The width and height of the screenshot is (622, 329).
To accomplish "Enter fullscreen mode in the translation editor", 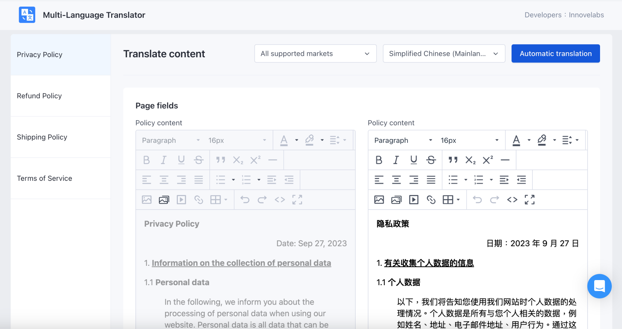I will click(529, 199).
